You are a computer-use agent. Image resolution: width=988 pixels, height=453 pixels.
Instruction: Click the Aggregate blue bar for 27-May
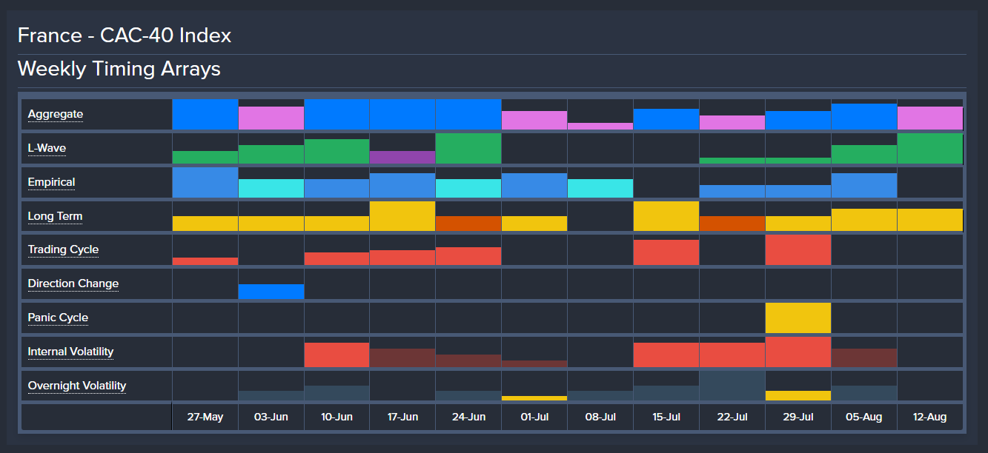point(205,115)
